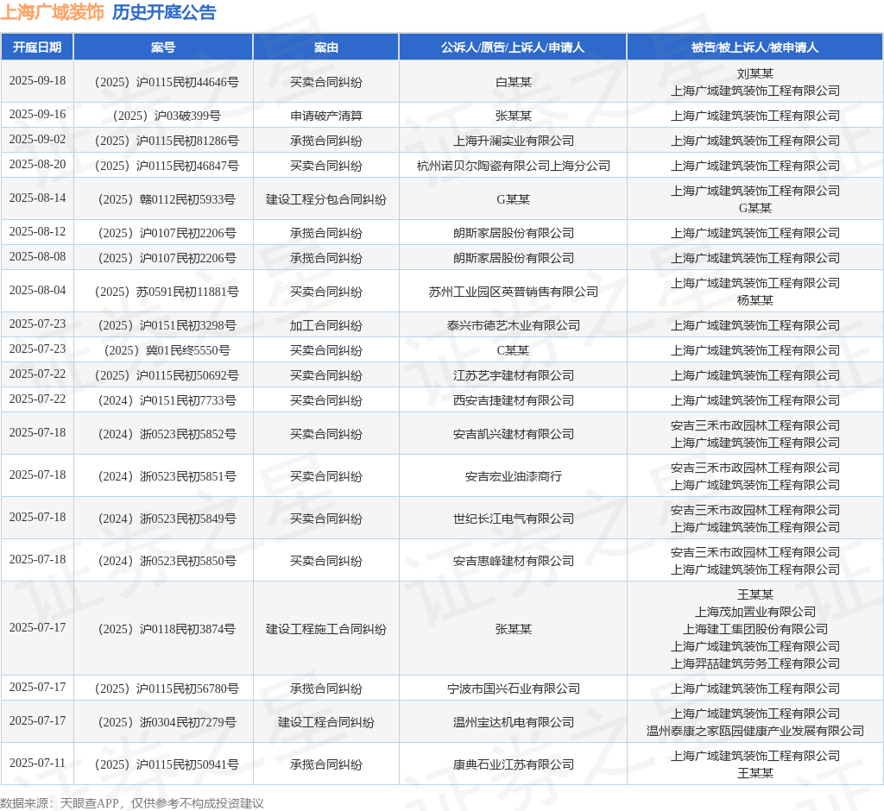This screenshot has width=884, height=811.
Task: Click plaintiff 苏州工业园区英普销售有限公司
Action: tap(513, 292)
